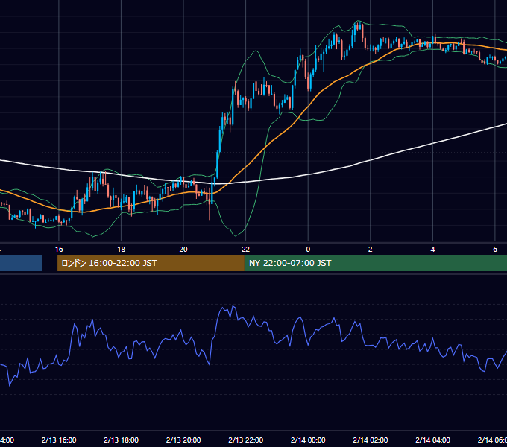The image size is (507, 447).
Task: Click the "2/13 22:00" date label
Action: [x=246, y=440]
